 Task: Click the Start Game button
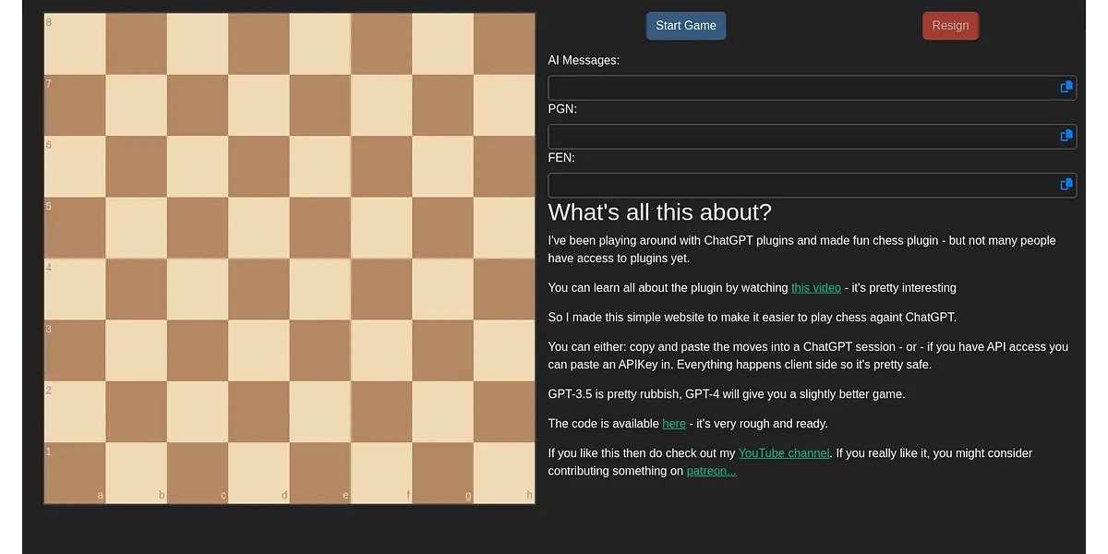(x=685, y=26)
